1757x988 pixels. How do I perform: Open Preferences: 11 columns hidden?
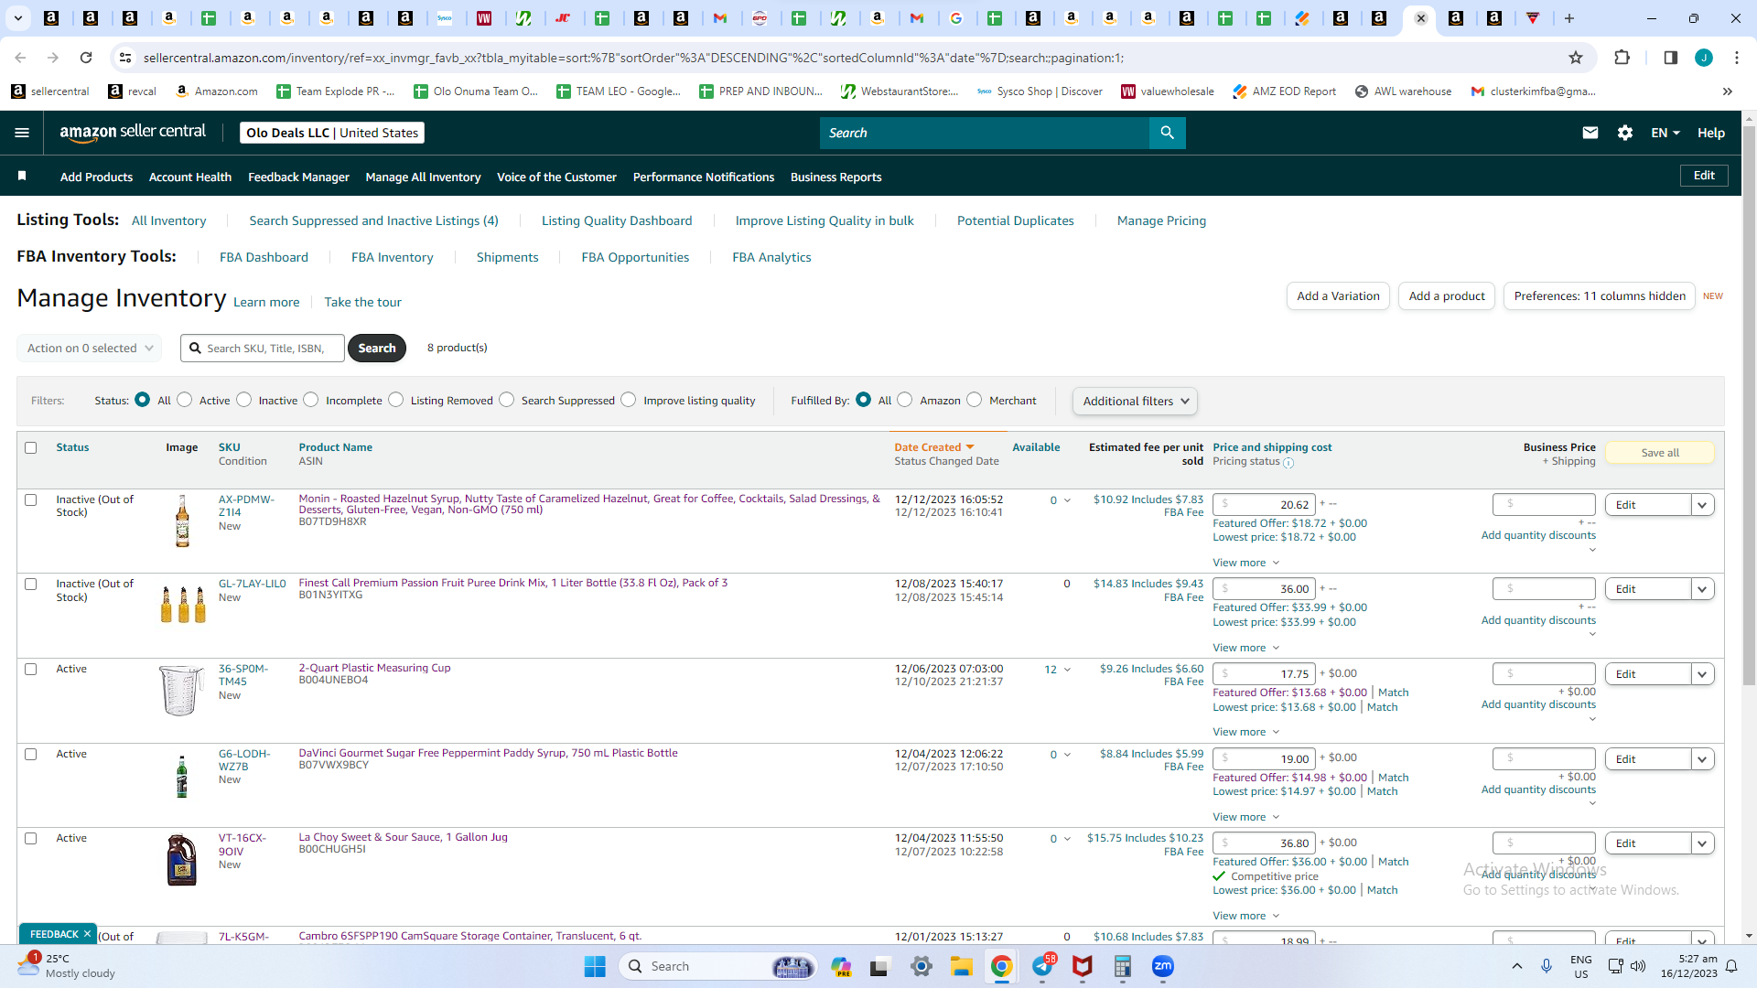[x=1600, y=296]
